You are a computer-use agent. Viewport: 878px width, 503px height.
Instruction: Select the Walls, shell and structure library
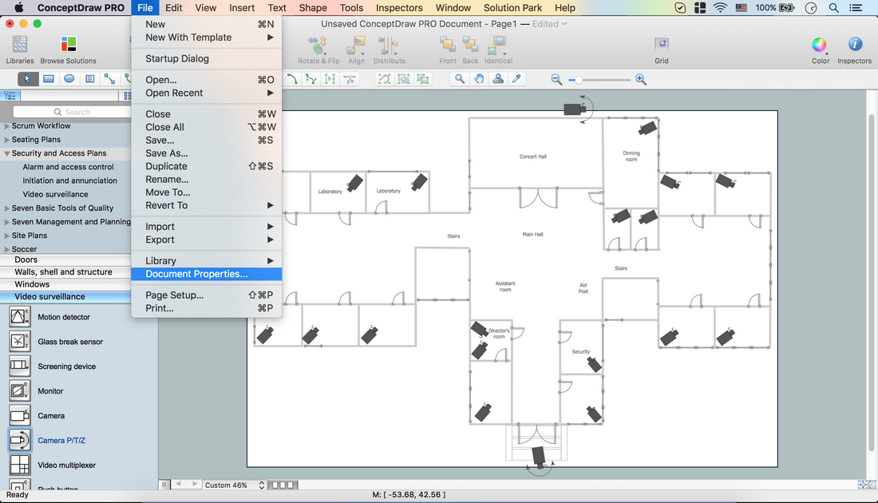point(63,272)
